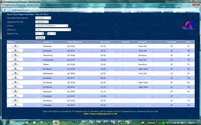Image resolution: width=201 pixels, height=125 pixels.
Task: Expand the Going To destination dropdown
Action: (x=53, y=29)
